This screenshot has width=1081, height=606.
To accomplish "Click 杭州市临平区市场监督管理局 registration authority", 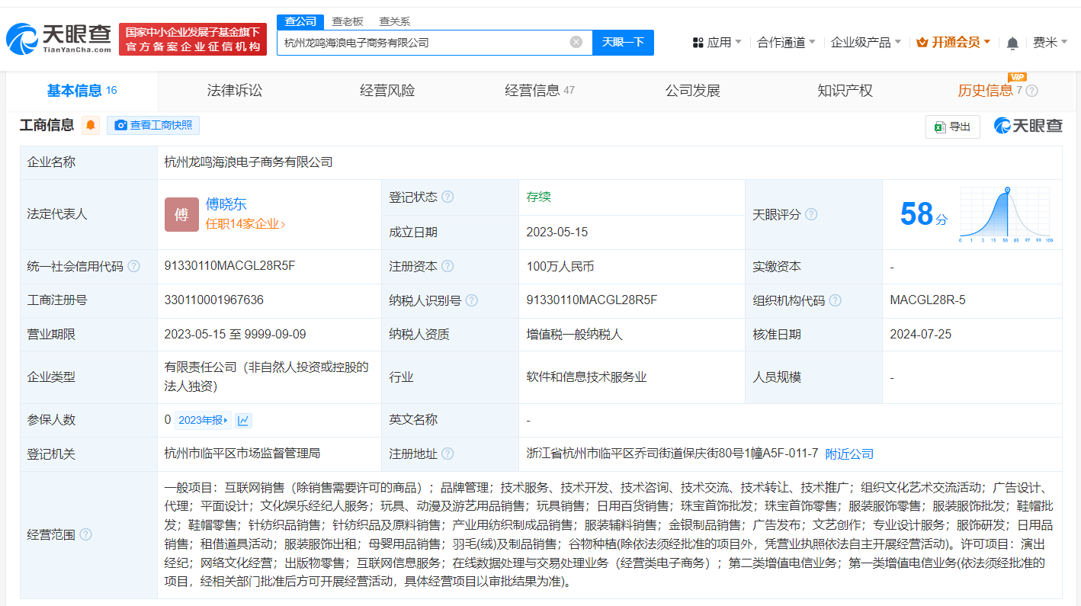I will (x=242, y=454).
